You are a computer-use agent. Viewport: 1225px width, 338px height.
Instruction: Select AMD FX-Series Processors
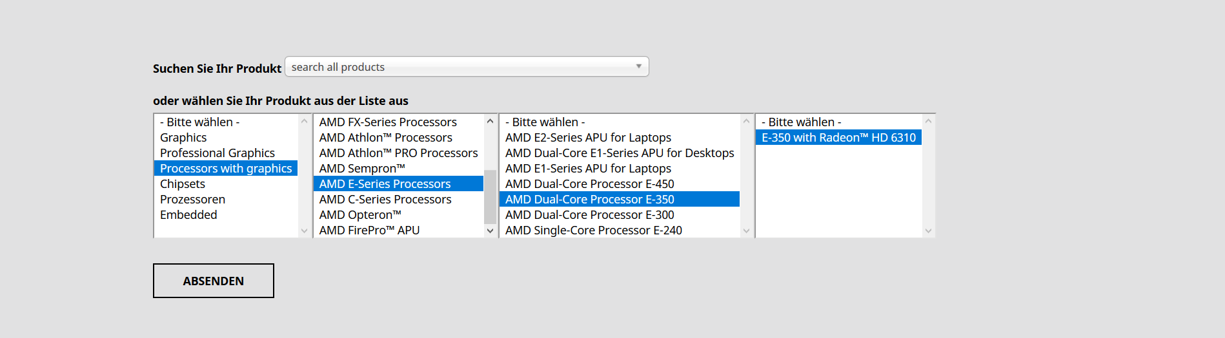tap(388, 122)
